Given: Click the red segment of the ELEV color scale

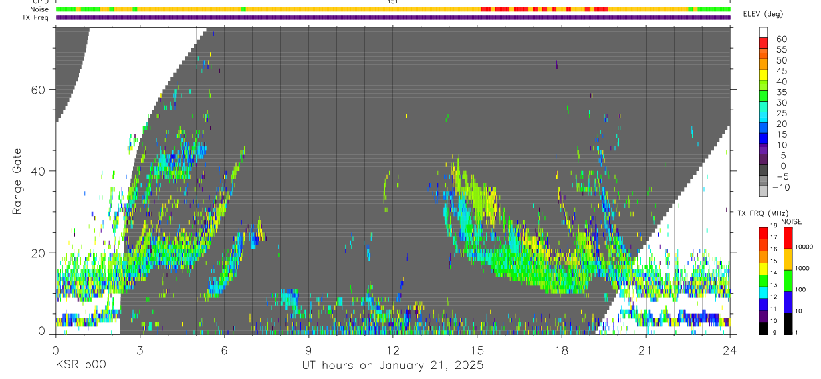Looking at the screenshot, I should [x=764, y=43].
